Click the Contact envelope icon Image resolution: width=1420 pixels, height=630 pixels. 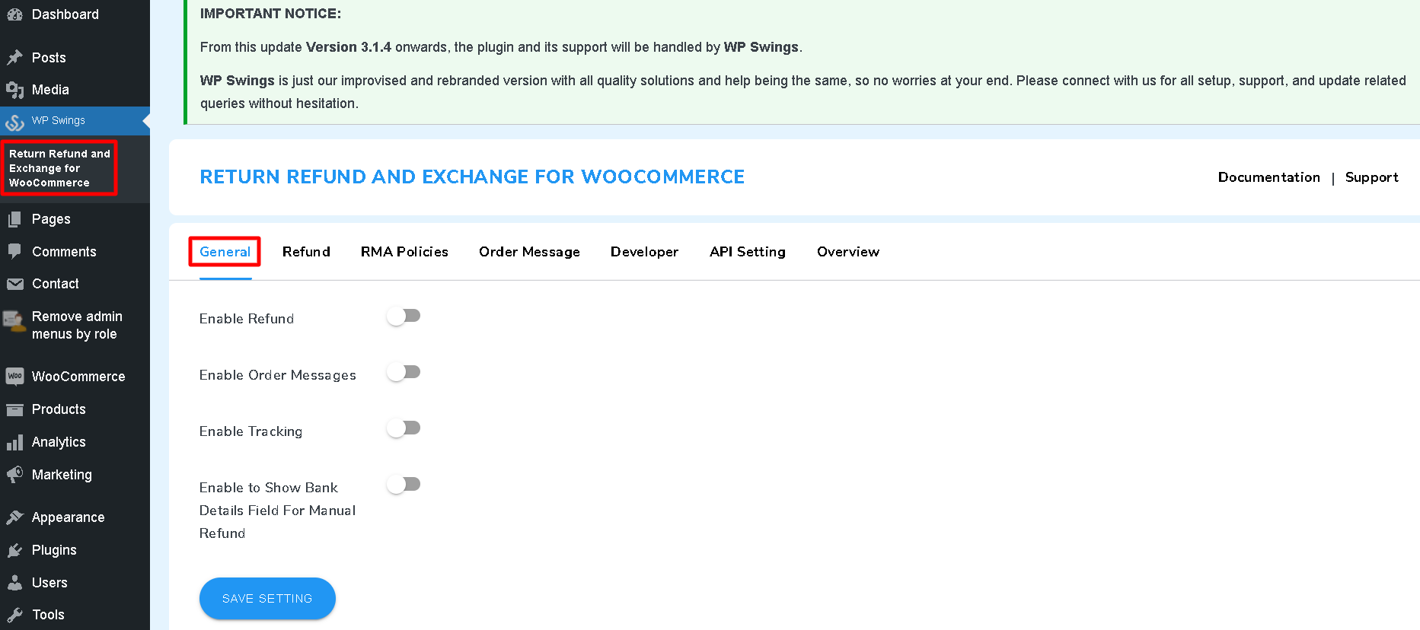(14, 284)
